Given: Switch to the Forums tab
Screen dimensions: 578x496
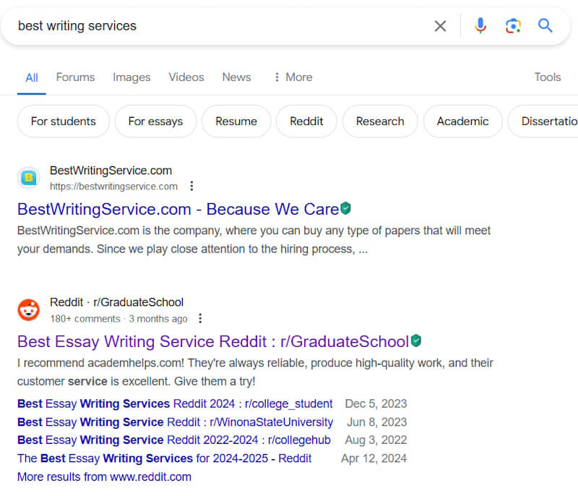Looking at the screenshot, I should (x=75, y=77).
